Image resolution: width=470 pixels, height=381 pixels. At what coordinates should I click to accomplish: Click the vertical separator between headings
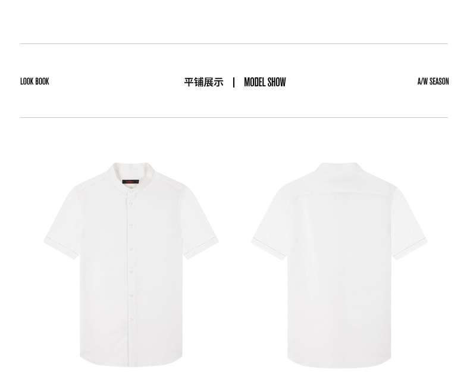click(234, 82)
